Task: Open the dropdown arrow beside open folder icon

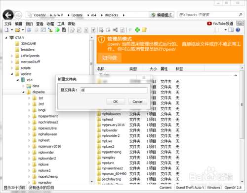Action: tap(23, 30)
